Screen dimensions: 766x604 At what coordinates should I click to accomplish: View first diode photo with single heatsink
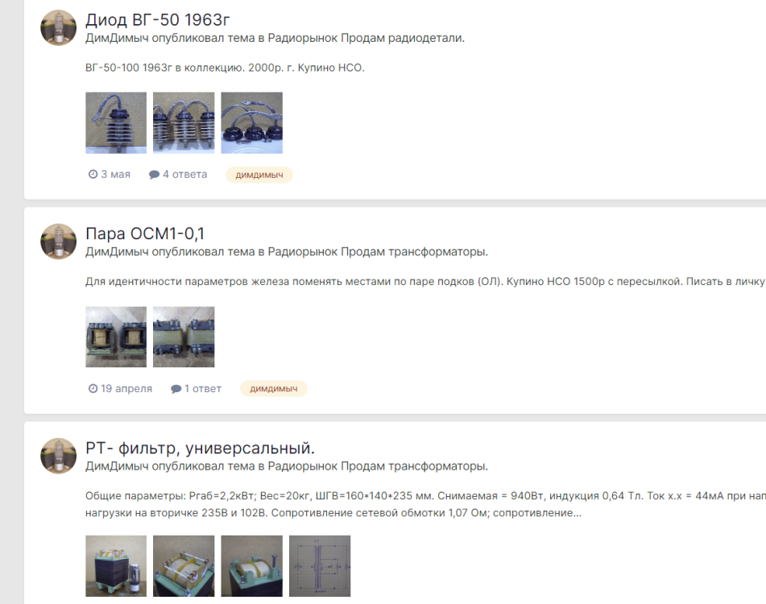tap(116, 123)
